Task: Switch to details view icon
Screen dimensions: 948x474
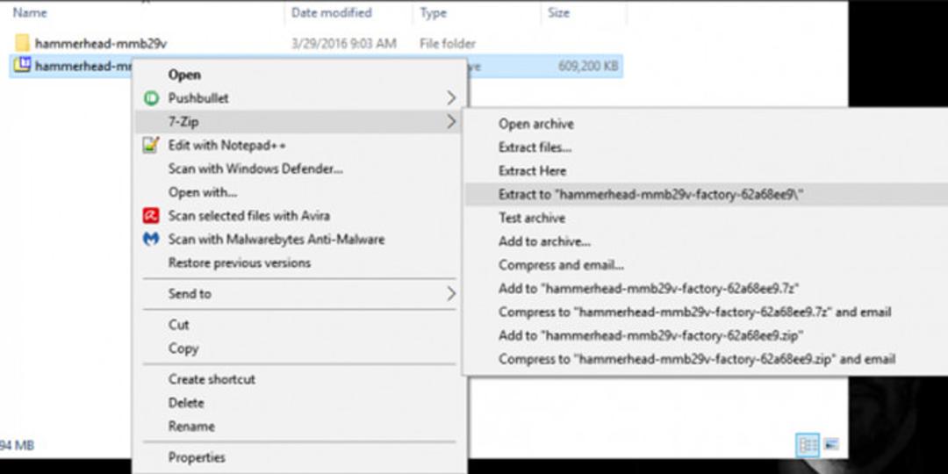Action: (808, 446)
